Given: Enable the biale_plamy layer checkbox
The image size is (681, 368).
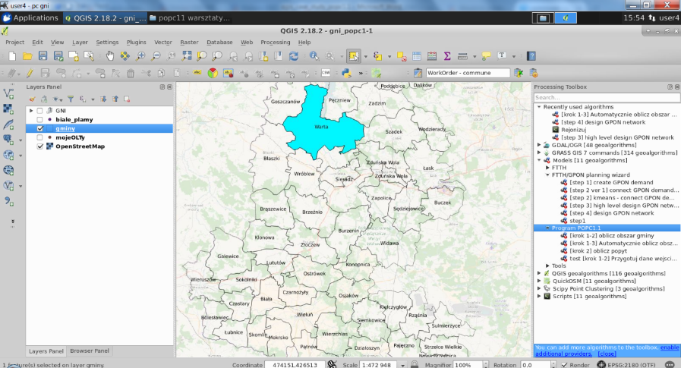Looking at the screenshot, I should pos(40,120).
